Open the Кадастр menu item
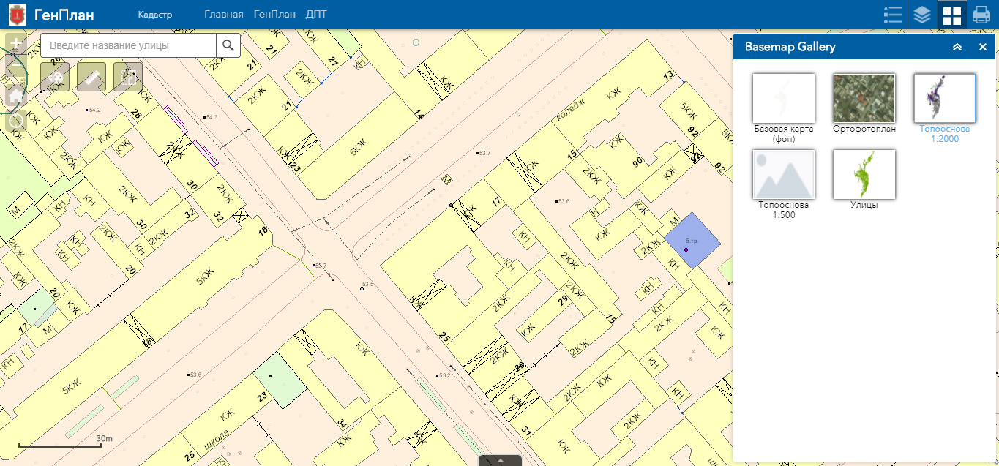The width and height of the screenshot is (999, 466). coord(155,14)
